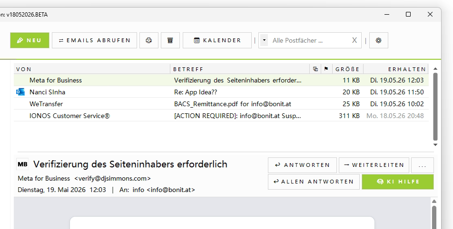Click sender address verify@djsimmons.com
The image size is (453, 229).
click(x=112, y=178)
